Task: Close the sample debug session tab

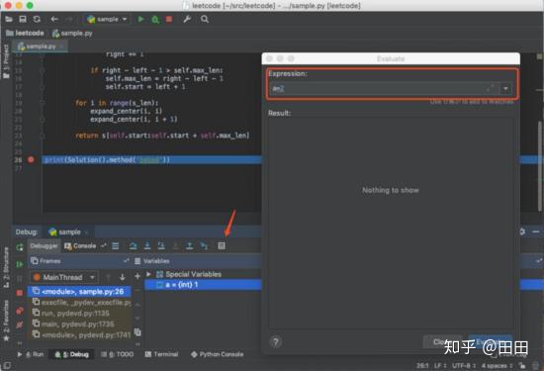Action: click(x=86, y=232)
